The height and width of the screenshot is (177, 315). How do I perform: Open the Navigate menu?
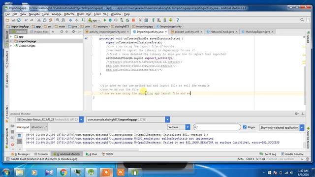coord(34,14)
